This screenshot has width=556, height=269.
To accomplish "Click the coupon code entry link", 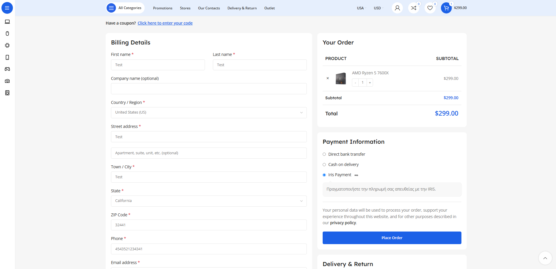I will click(x=165, y=23).
